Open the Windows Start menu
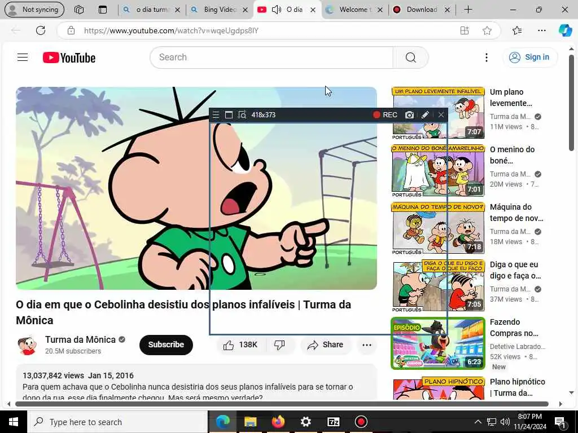The height and width of the screenshot is (433, 578). coord(14,422)
